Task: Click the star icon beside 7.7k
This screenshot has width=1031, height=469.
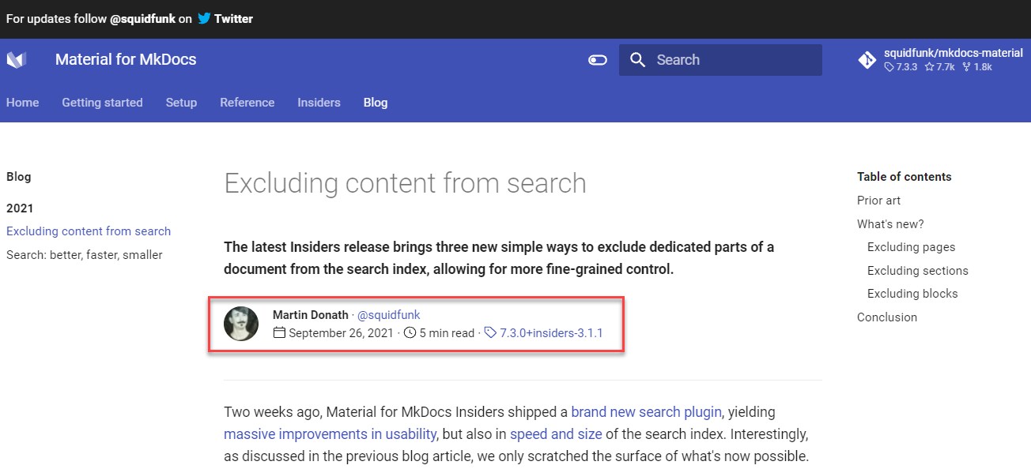Action: [929, 67]
